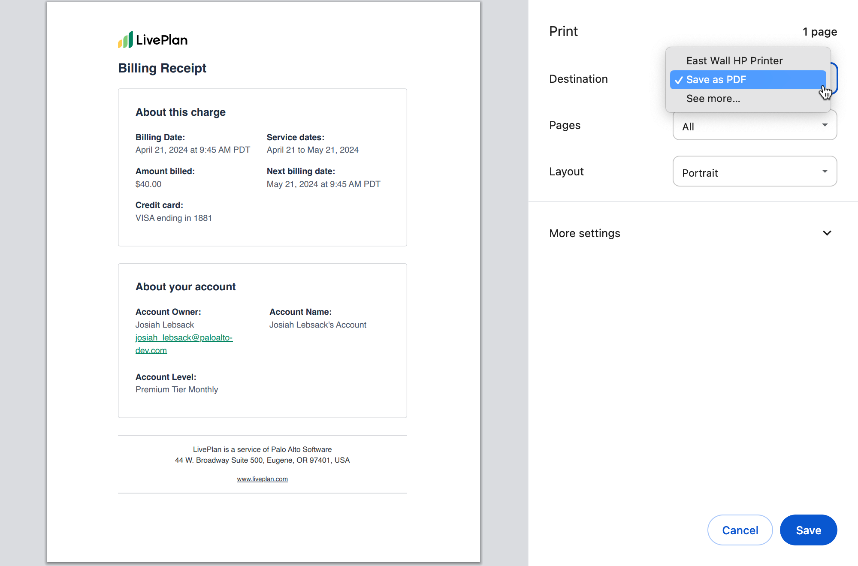Open the Layout dropdown showing Portrait

[x=754, y=172]
